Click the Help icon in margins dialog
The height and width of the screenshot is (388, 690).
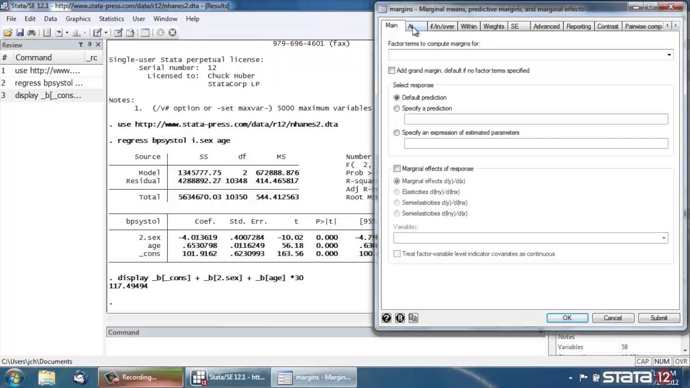pos(387,318)
